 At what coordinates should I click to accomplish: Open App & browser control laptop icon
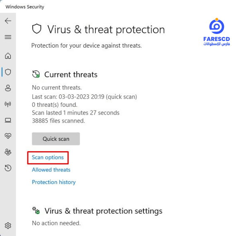pos(8,120)
